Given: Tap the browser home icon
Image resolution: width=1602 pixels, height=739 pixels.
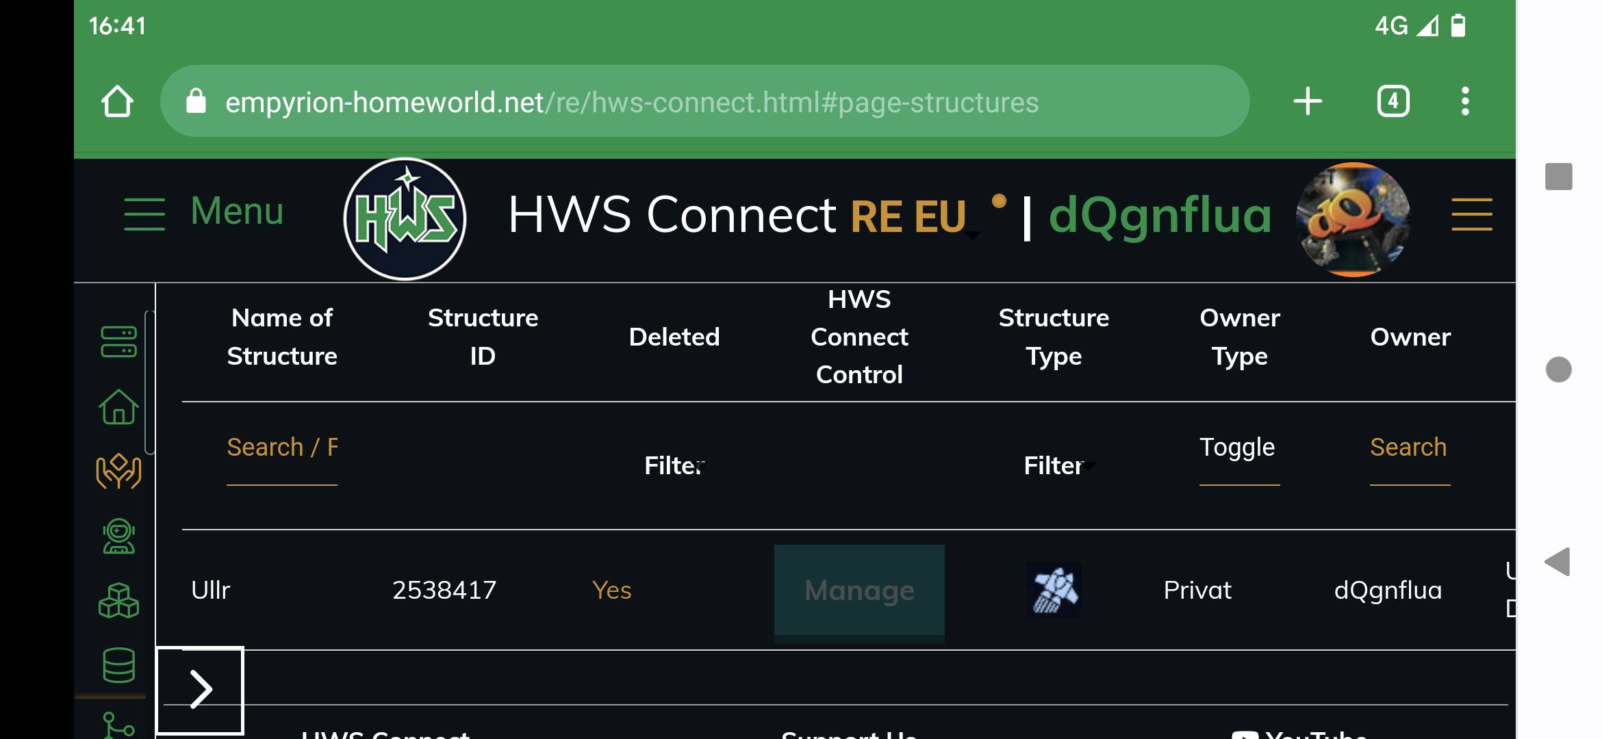Looking at the screenshot, I should coord(117,101).
